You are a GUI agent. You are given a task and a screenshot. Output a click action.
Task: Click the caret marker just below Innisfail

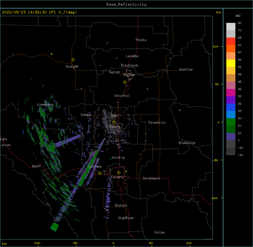point(117,102)
